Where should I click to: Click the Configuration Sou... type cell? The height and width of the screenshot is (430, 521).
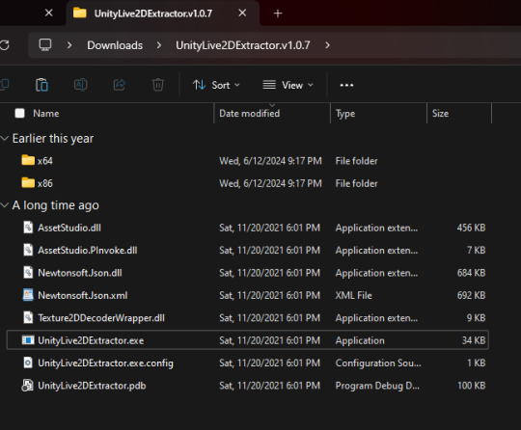pyautogui.click(x=378, y=363)
